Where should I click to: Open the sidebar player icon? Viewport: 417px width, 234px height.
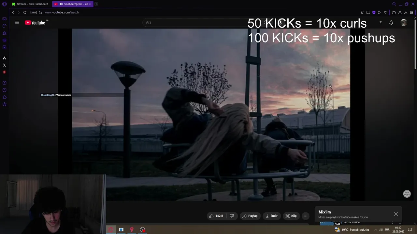point(5,83)
